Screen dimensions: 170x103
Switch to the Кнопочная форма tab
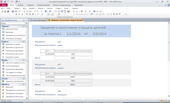(x=38, y=20)
